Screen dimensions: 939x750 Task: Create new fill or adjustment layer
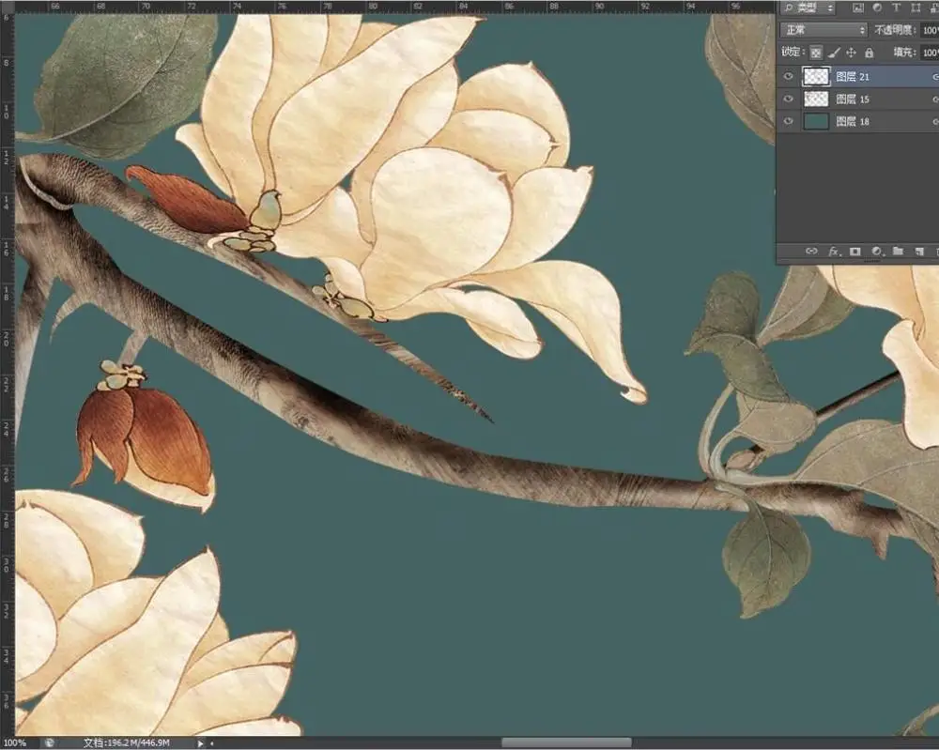877,252
